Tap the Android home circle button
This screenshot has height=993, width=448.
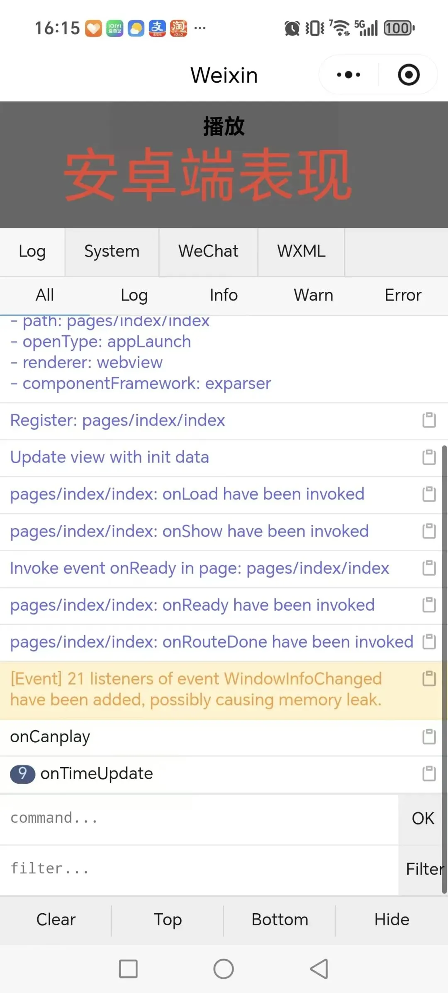(x=224, y=969)
